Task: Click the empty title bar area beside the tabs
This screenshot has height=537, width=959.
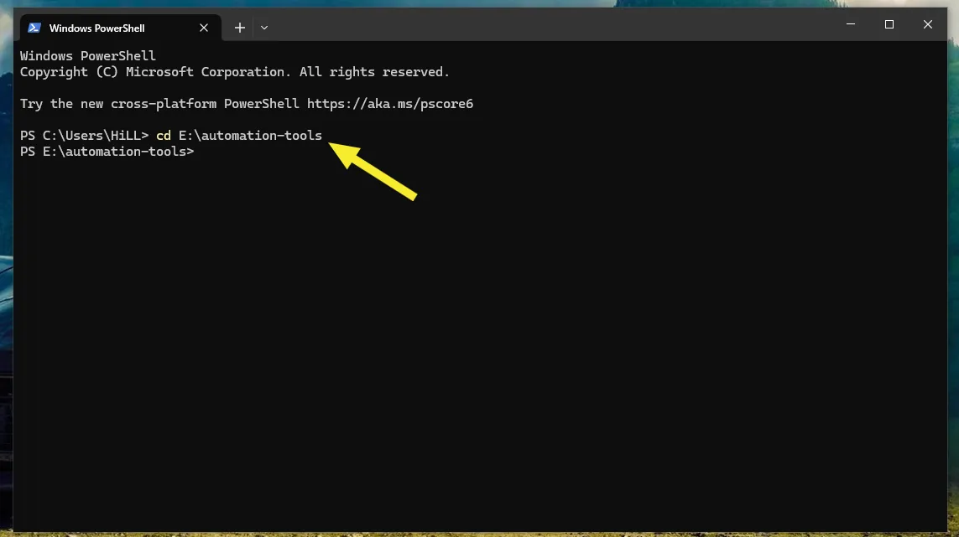Action: coord(545,26)
